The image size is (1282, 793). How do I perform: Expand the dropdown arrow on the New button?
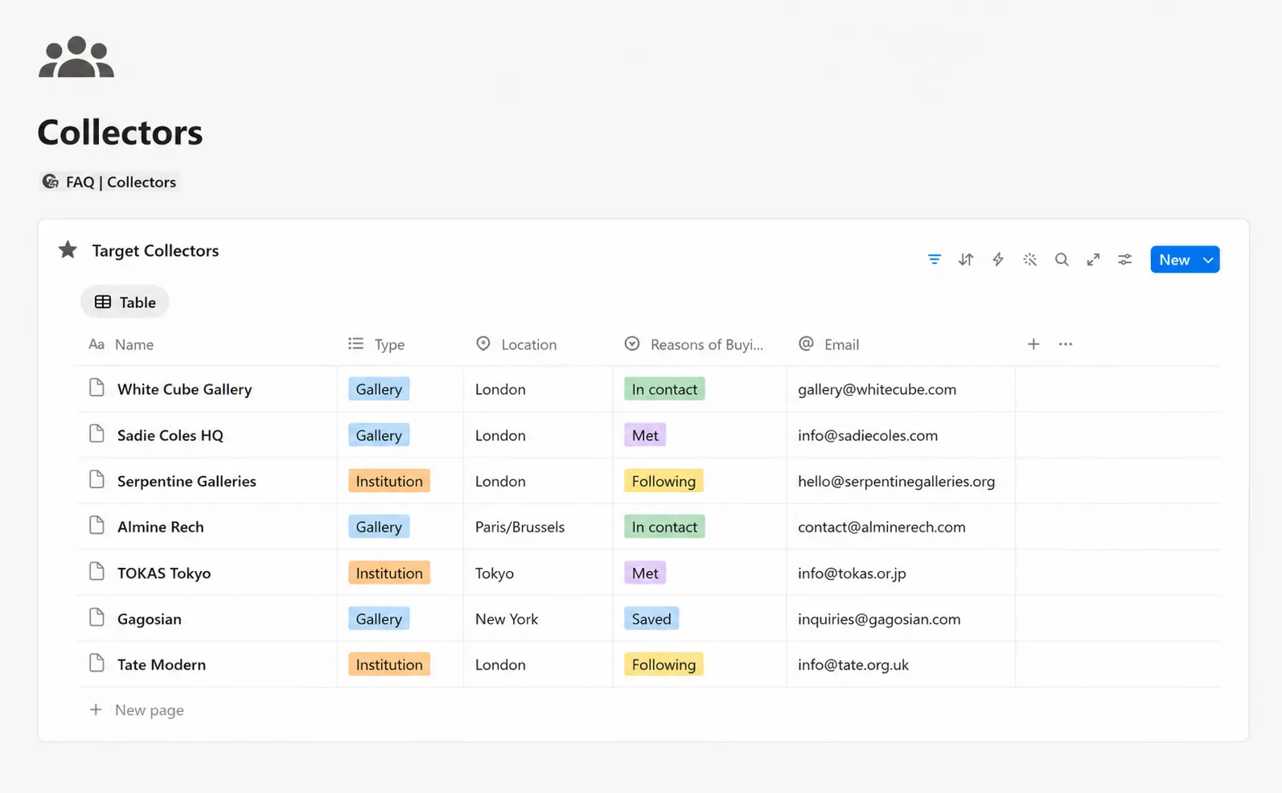click(x=1208, y=260)
